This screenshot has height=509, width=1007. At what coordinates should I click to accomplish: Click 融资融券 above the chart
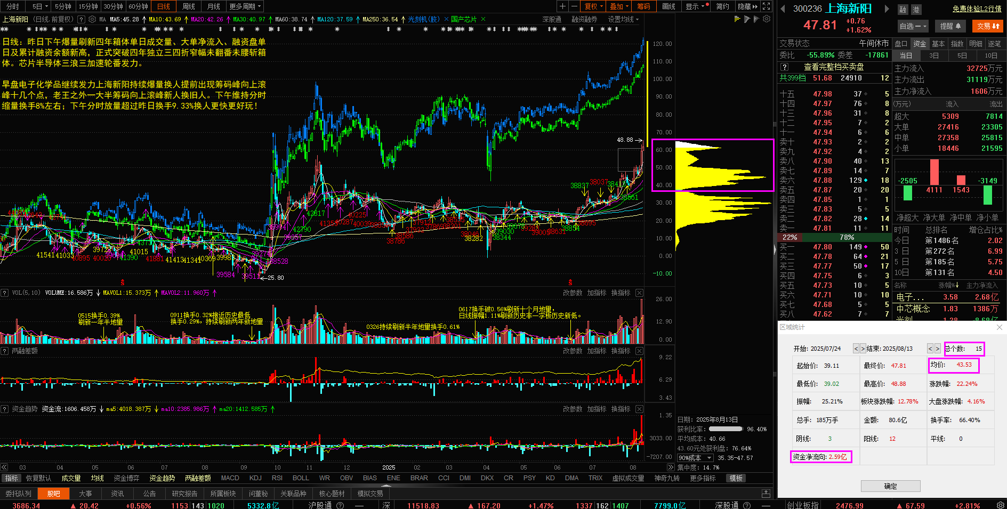click(584, 19)
